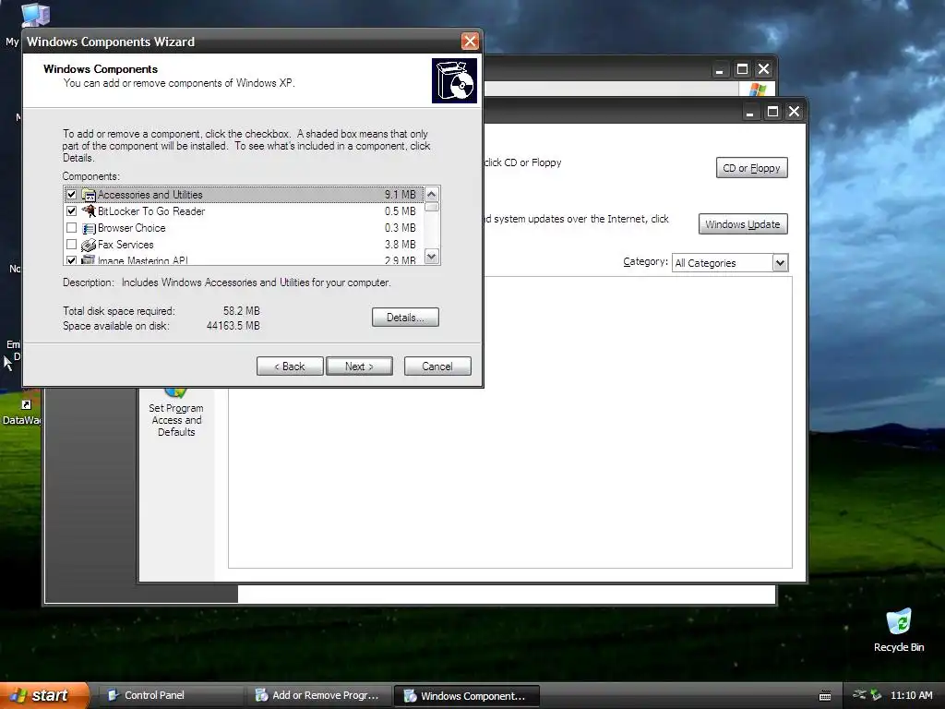The height and width of the screenshot is (709, 945).
Task: Maximize the Add or Remove Programs window
Action: pos(772,112)
